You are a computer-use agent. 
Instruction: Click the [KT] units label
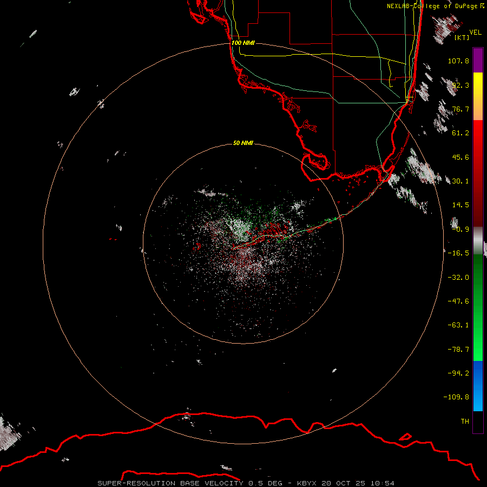(462, 37)
